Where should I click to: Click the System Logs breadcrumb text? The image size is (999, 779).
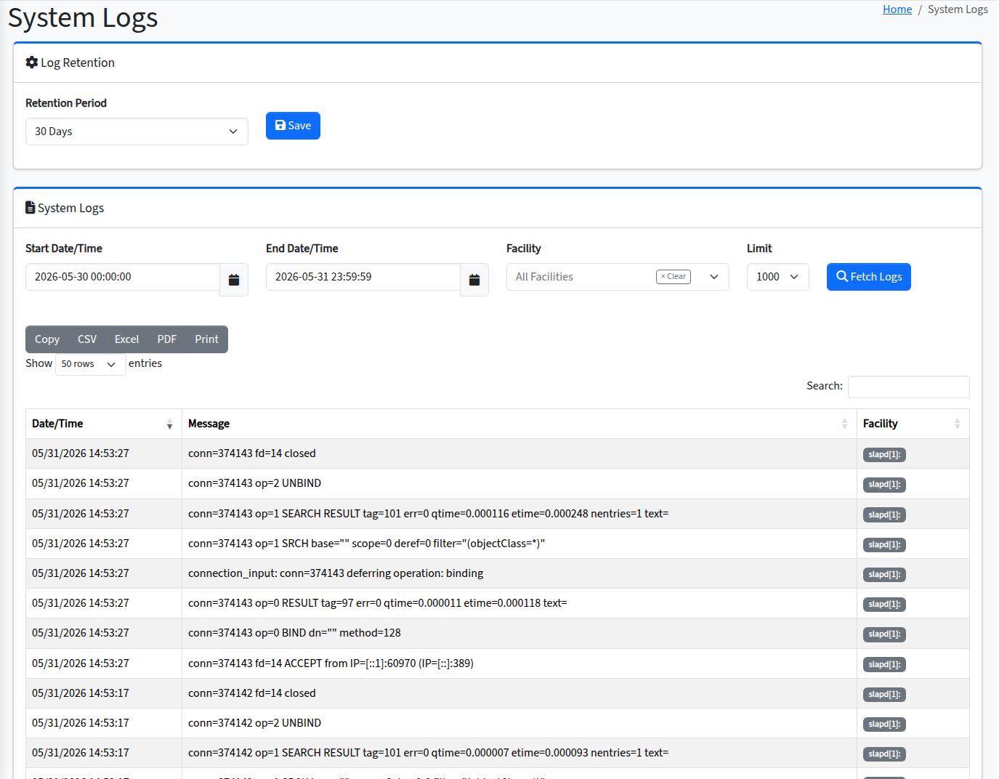pos(958,9)
